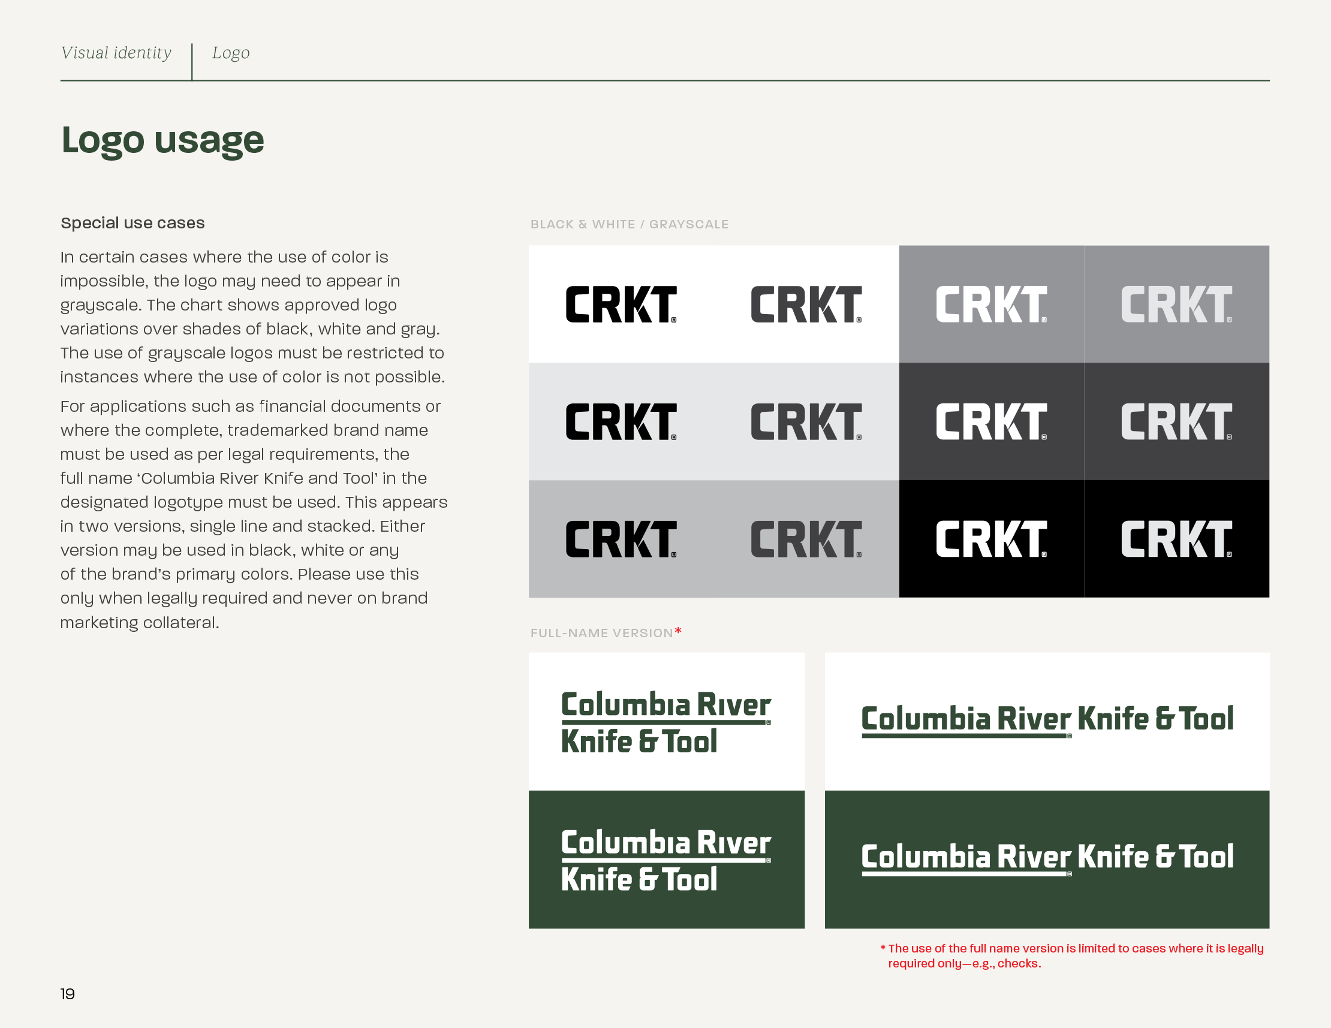1331x1028 pixels.
Task: Click line "only when legally required and never on brand"
Action: 244,598
